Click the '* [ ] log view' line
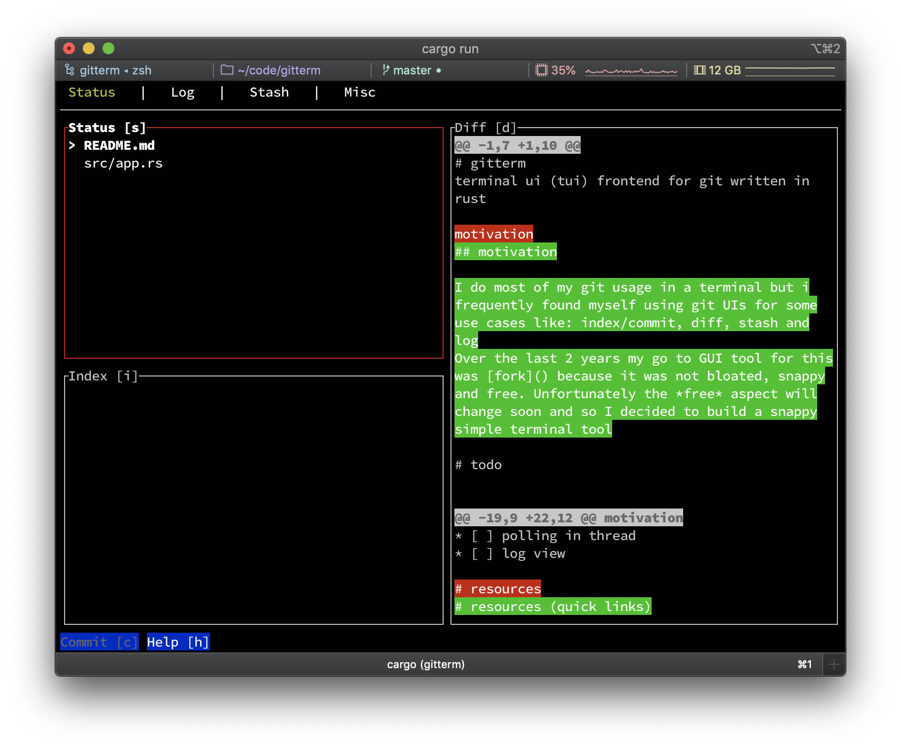 click(x=510, y=553)
